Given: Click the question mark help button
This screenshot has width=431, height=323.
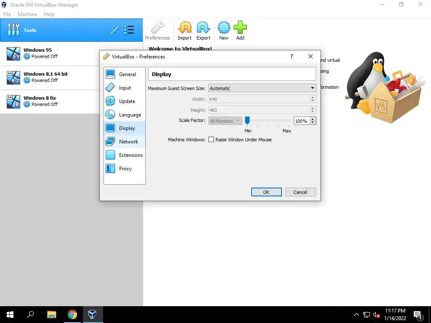Looking at the screenshot, I should [x=292, y=56].
